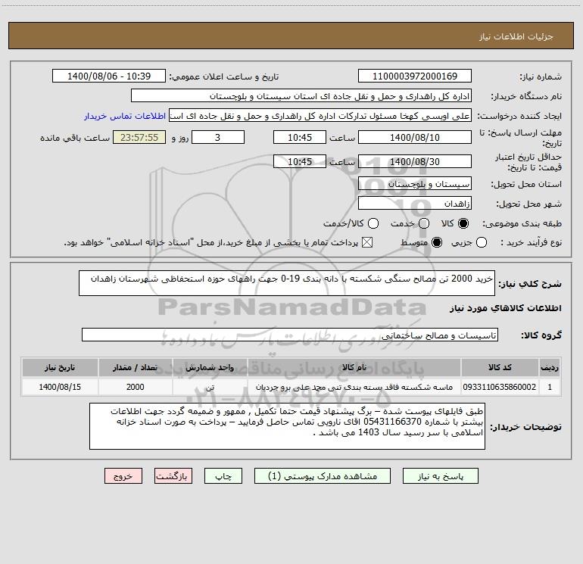Select the خدمت radio button
Screen dimensions: 583x564
(x=424, y=223)
